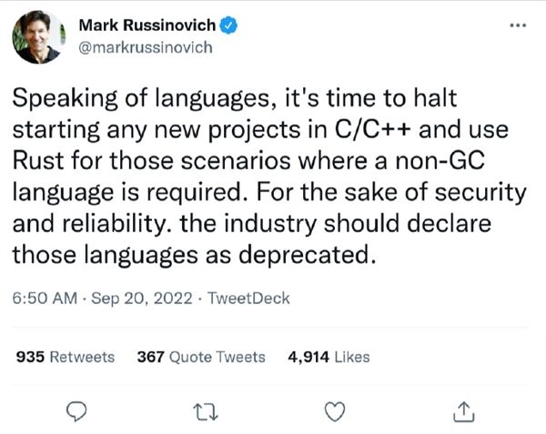The image size is (546, 434).
Task: View the 935 Retweets list
Action: (x=66, y=357)
